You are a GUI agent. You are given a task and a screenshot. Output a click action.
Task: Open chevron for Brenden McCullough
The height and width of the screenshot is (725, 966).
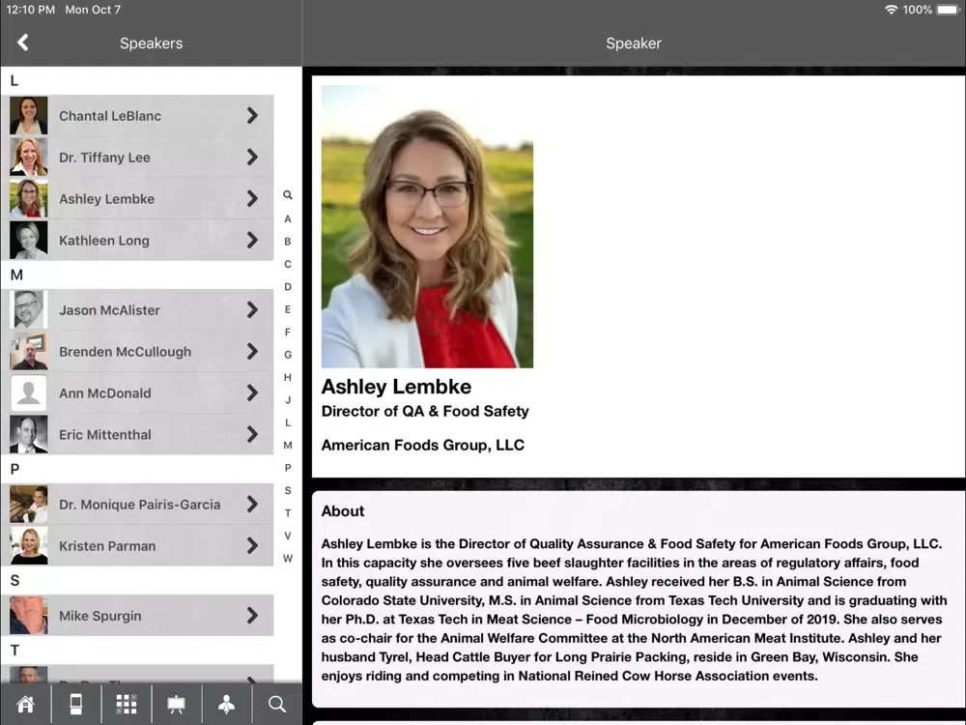pyautogui.click(x=252, y=352)
